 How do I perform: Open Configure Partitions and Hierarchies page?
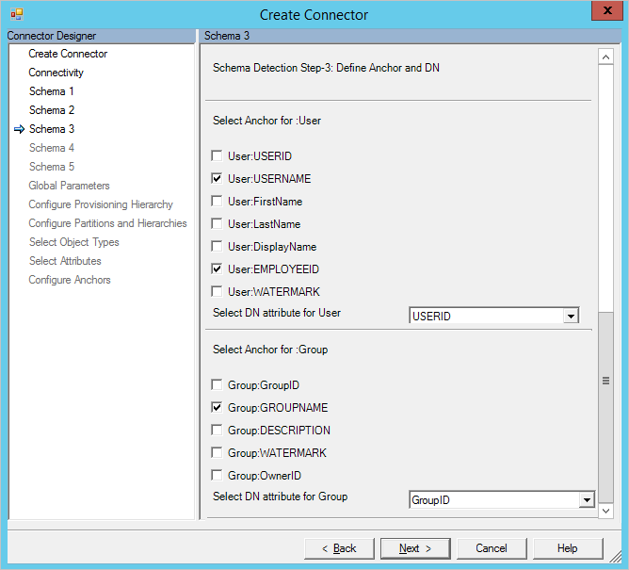coord(107,223)
